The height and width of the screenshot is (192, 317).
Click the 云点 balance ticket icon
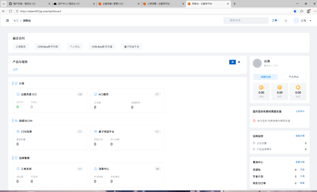[298, 87]
